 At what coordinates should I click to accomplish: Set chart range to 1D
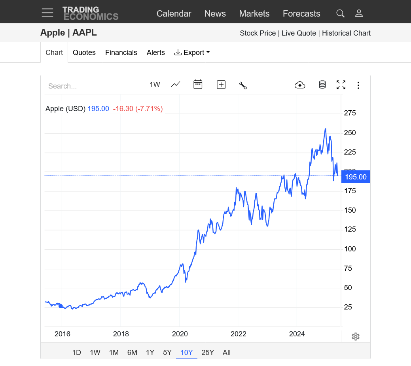tap(76, 353)
